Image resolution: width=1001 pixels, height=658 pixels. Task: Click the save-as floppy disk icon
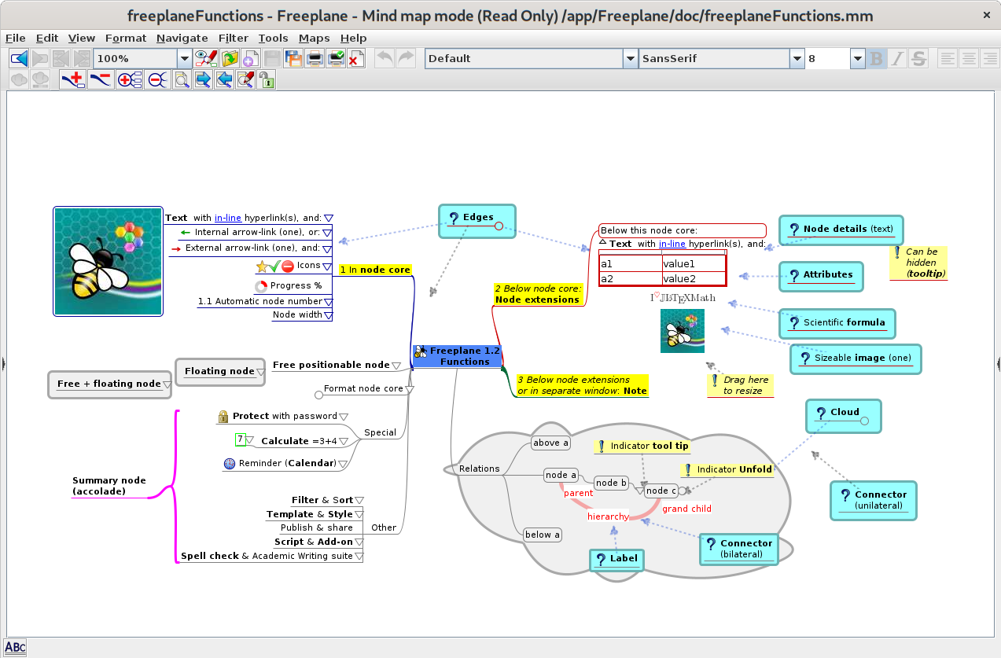pyautogui.click(x=293, y=58)
